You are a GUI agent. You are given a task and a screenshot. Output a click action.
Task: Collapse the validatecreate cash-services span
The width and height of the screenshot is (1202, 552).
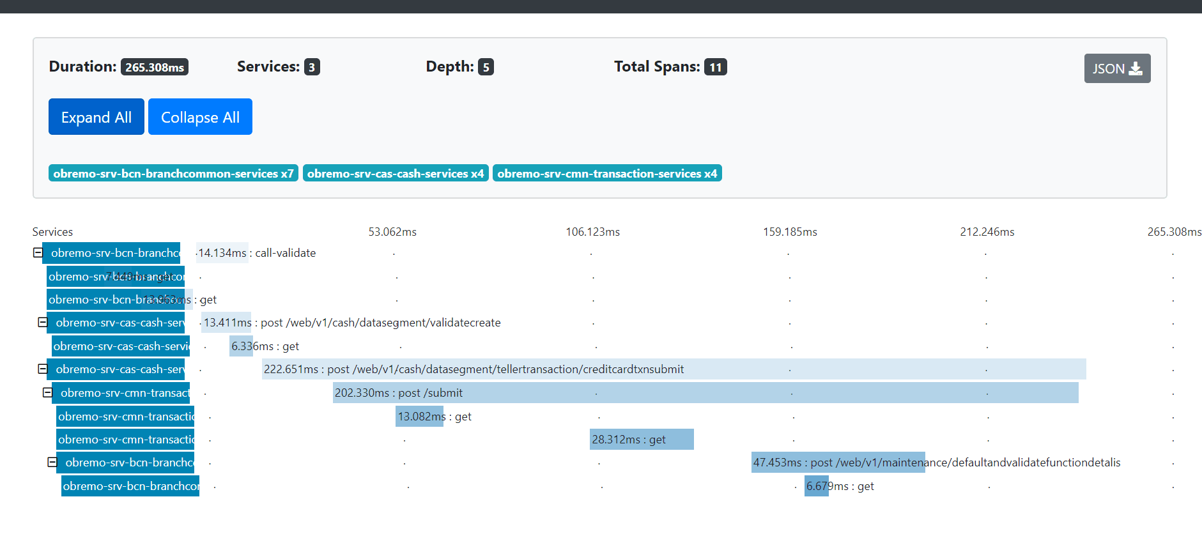click(42, 322)
